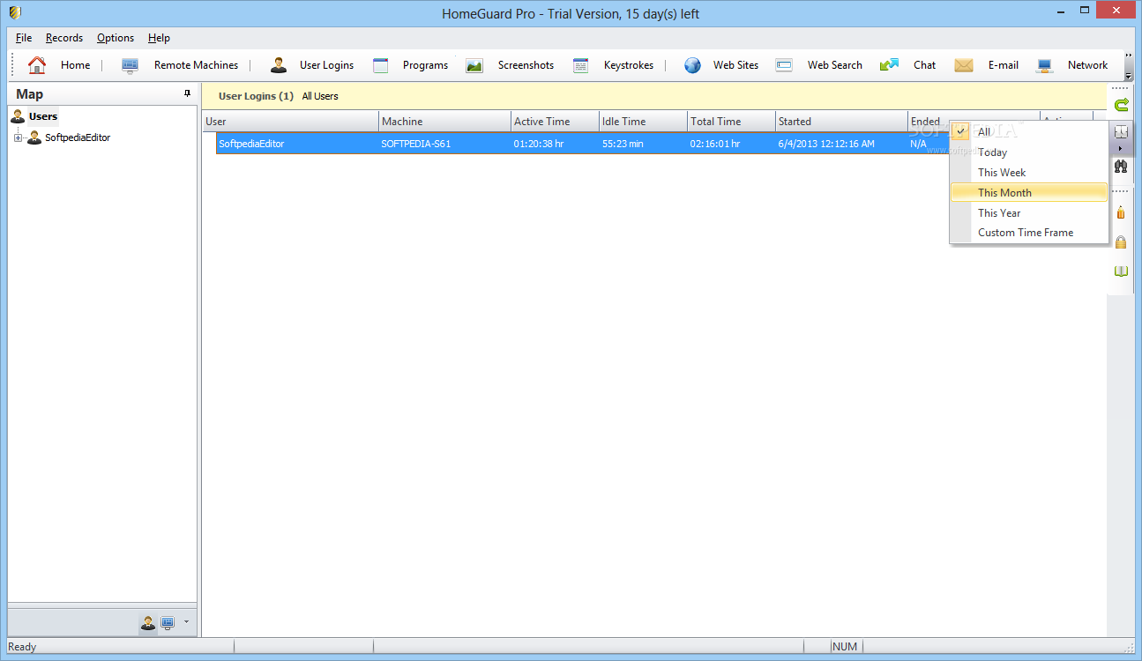Click the Web Search icon

coord(784,65)
